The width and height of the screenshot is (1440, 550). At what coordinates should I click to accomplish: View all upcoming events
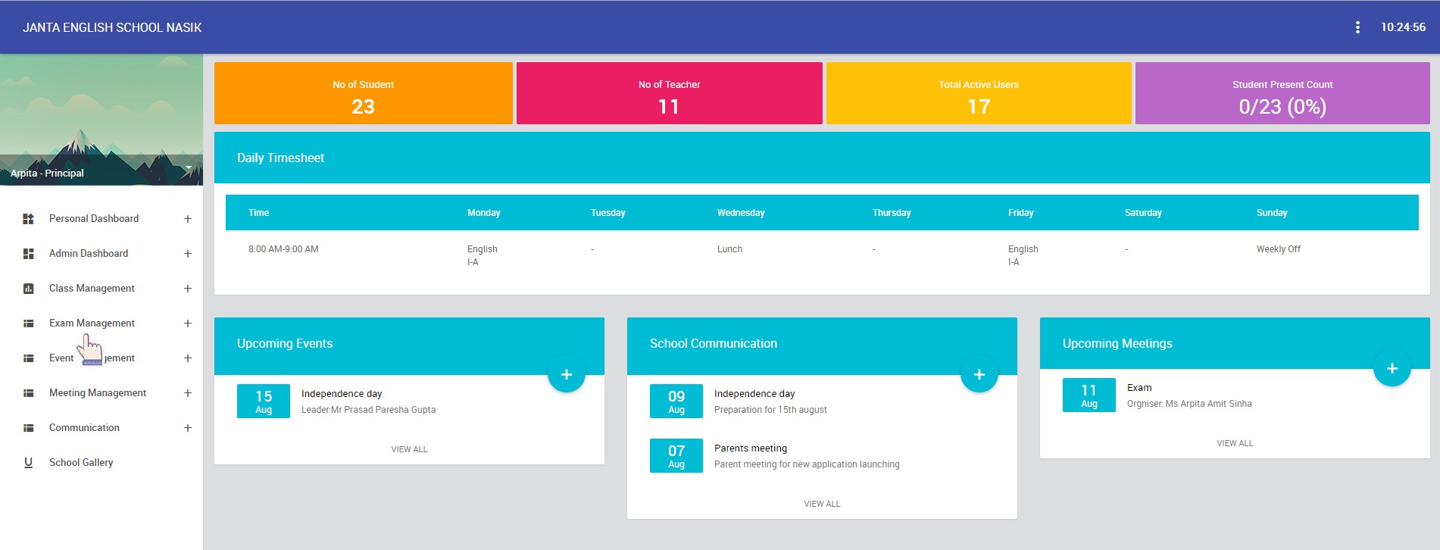pyautogui.click(x=409, y=449)
